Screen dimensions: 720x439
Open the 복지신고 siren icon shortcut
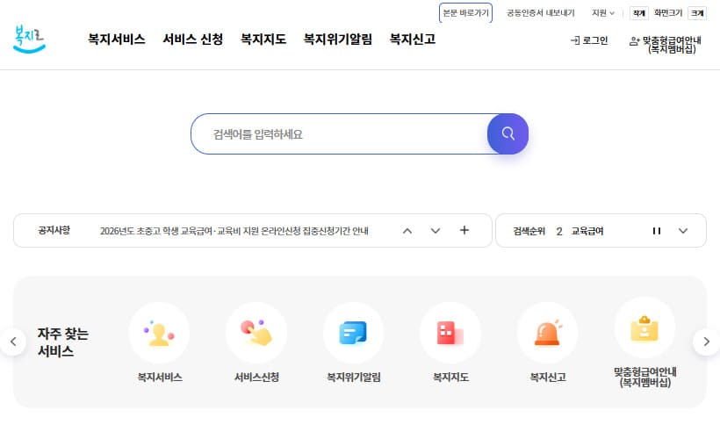(547, 333)
